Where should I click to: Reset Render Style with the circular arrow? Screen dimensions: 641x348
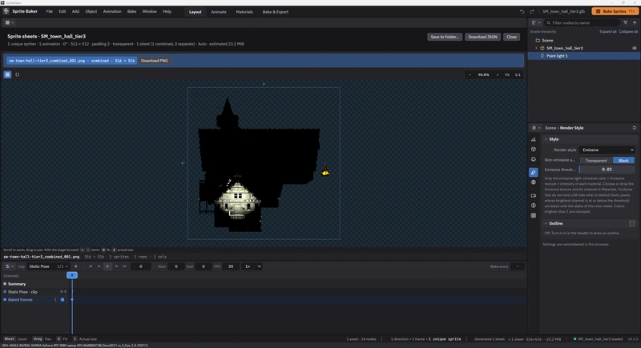click(635, 128)
